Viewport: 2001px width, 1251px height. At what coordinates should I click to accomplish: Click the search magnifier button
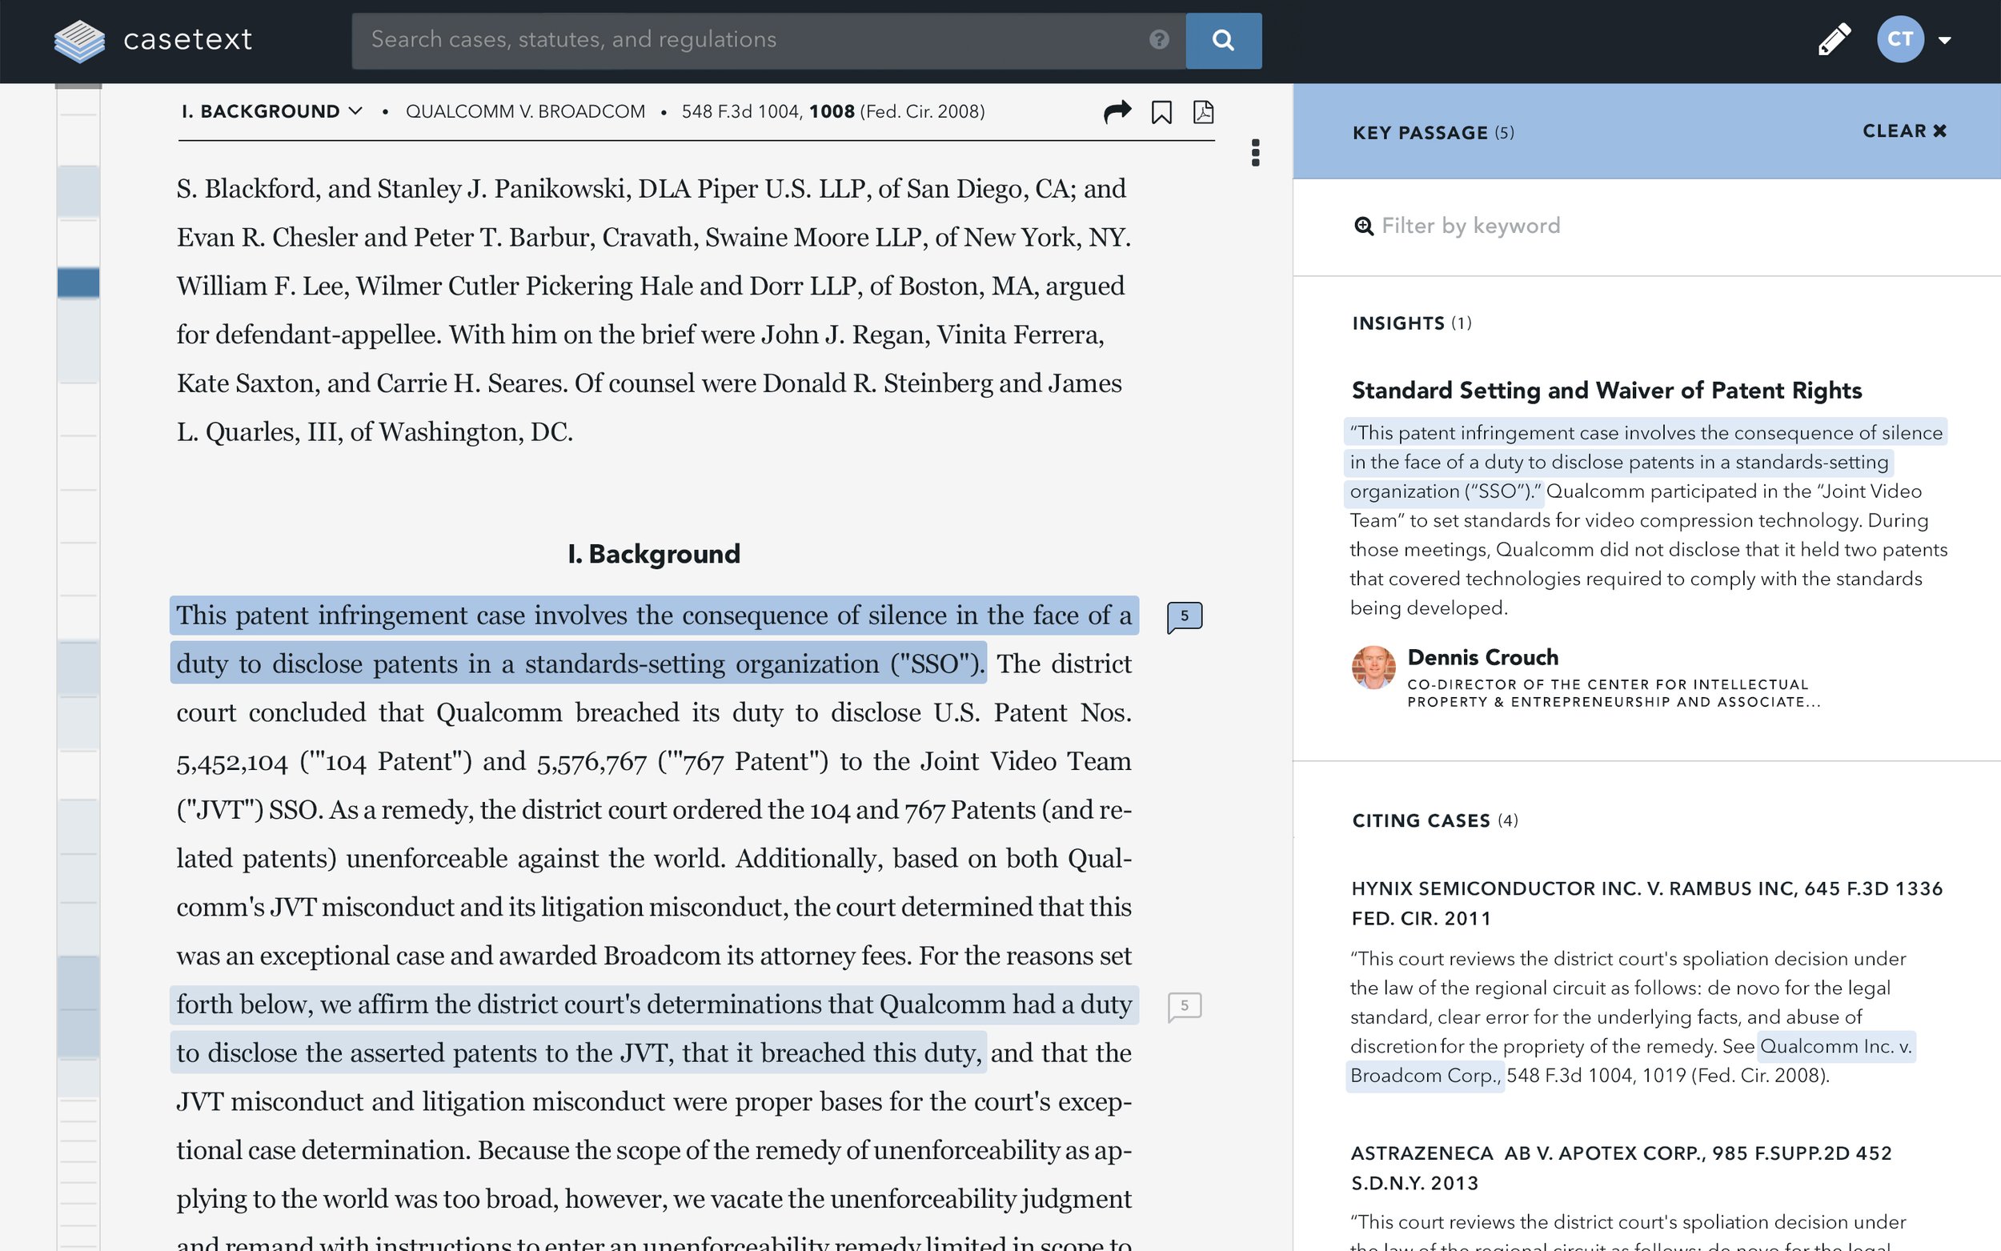pyautogui.click(x=1224, y=40)
